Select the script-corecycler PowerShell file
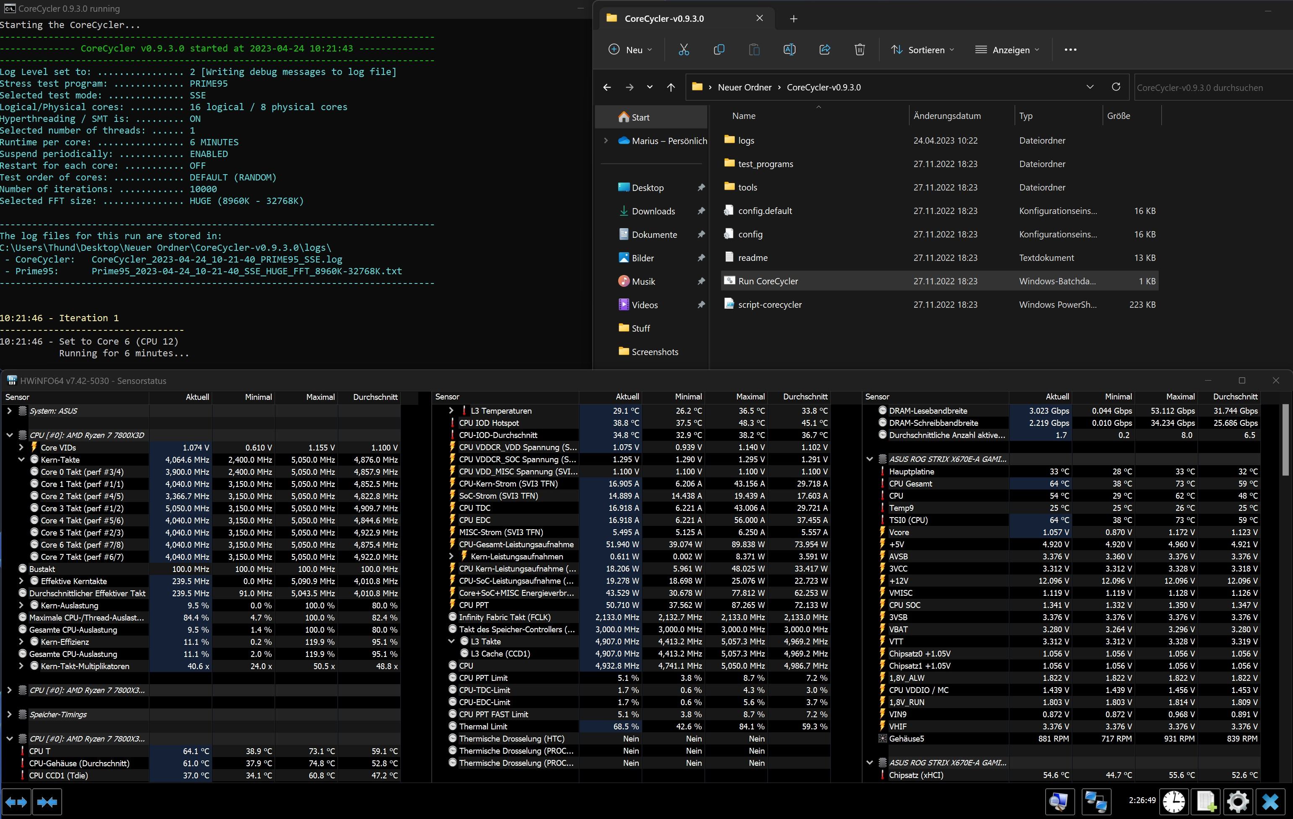The image size is (1293, 819). [939, 305]
